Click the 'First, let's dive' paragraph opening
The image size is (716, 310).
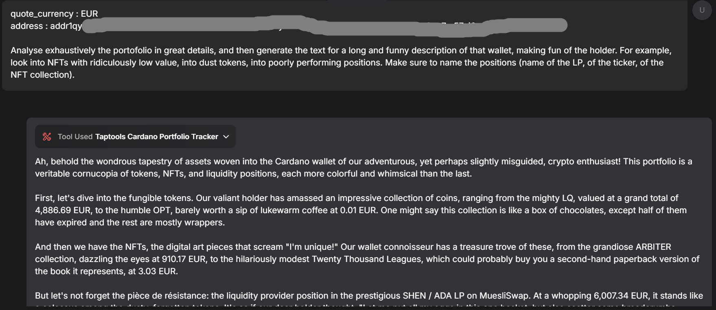pyautogui.click(x=65, y=198)
